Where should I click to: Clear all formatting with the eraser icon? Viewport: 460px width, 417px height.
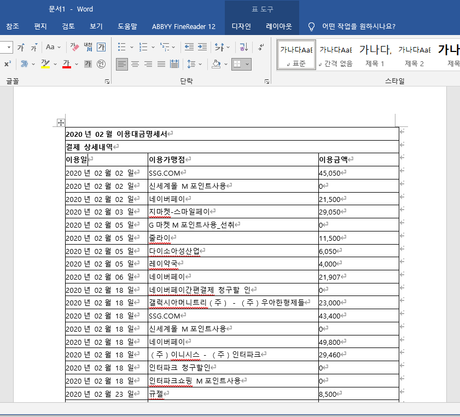(74, 47)
